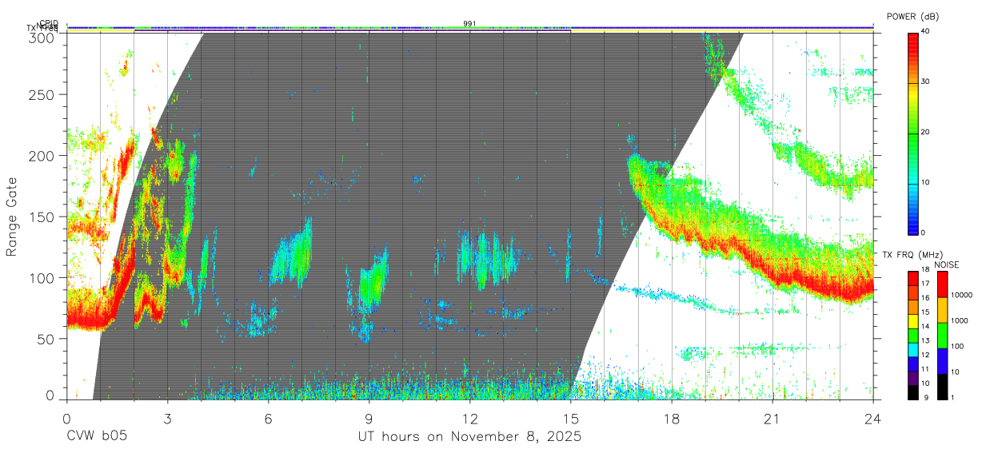Click the power (dB) gradient color bar
982x453 pixels.
coord(913,133)
